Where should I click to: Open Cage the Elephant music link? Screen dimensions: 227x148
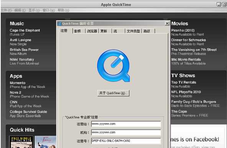click(x=25, y=32)
